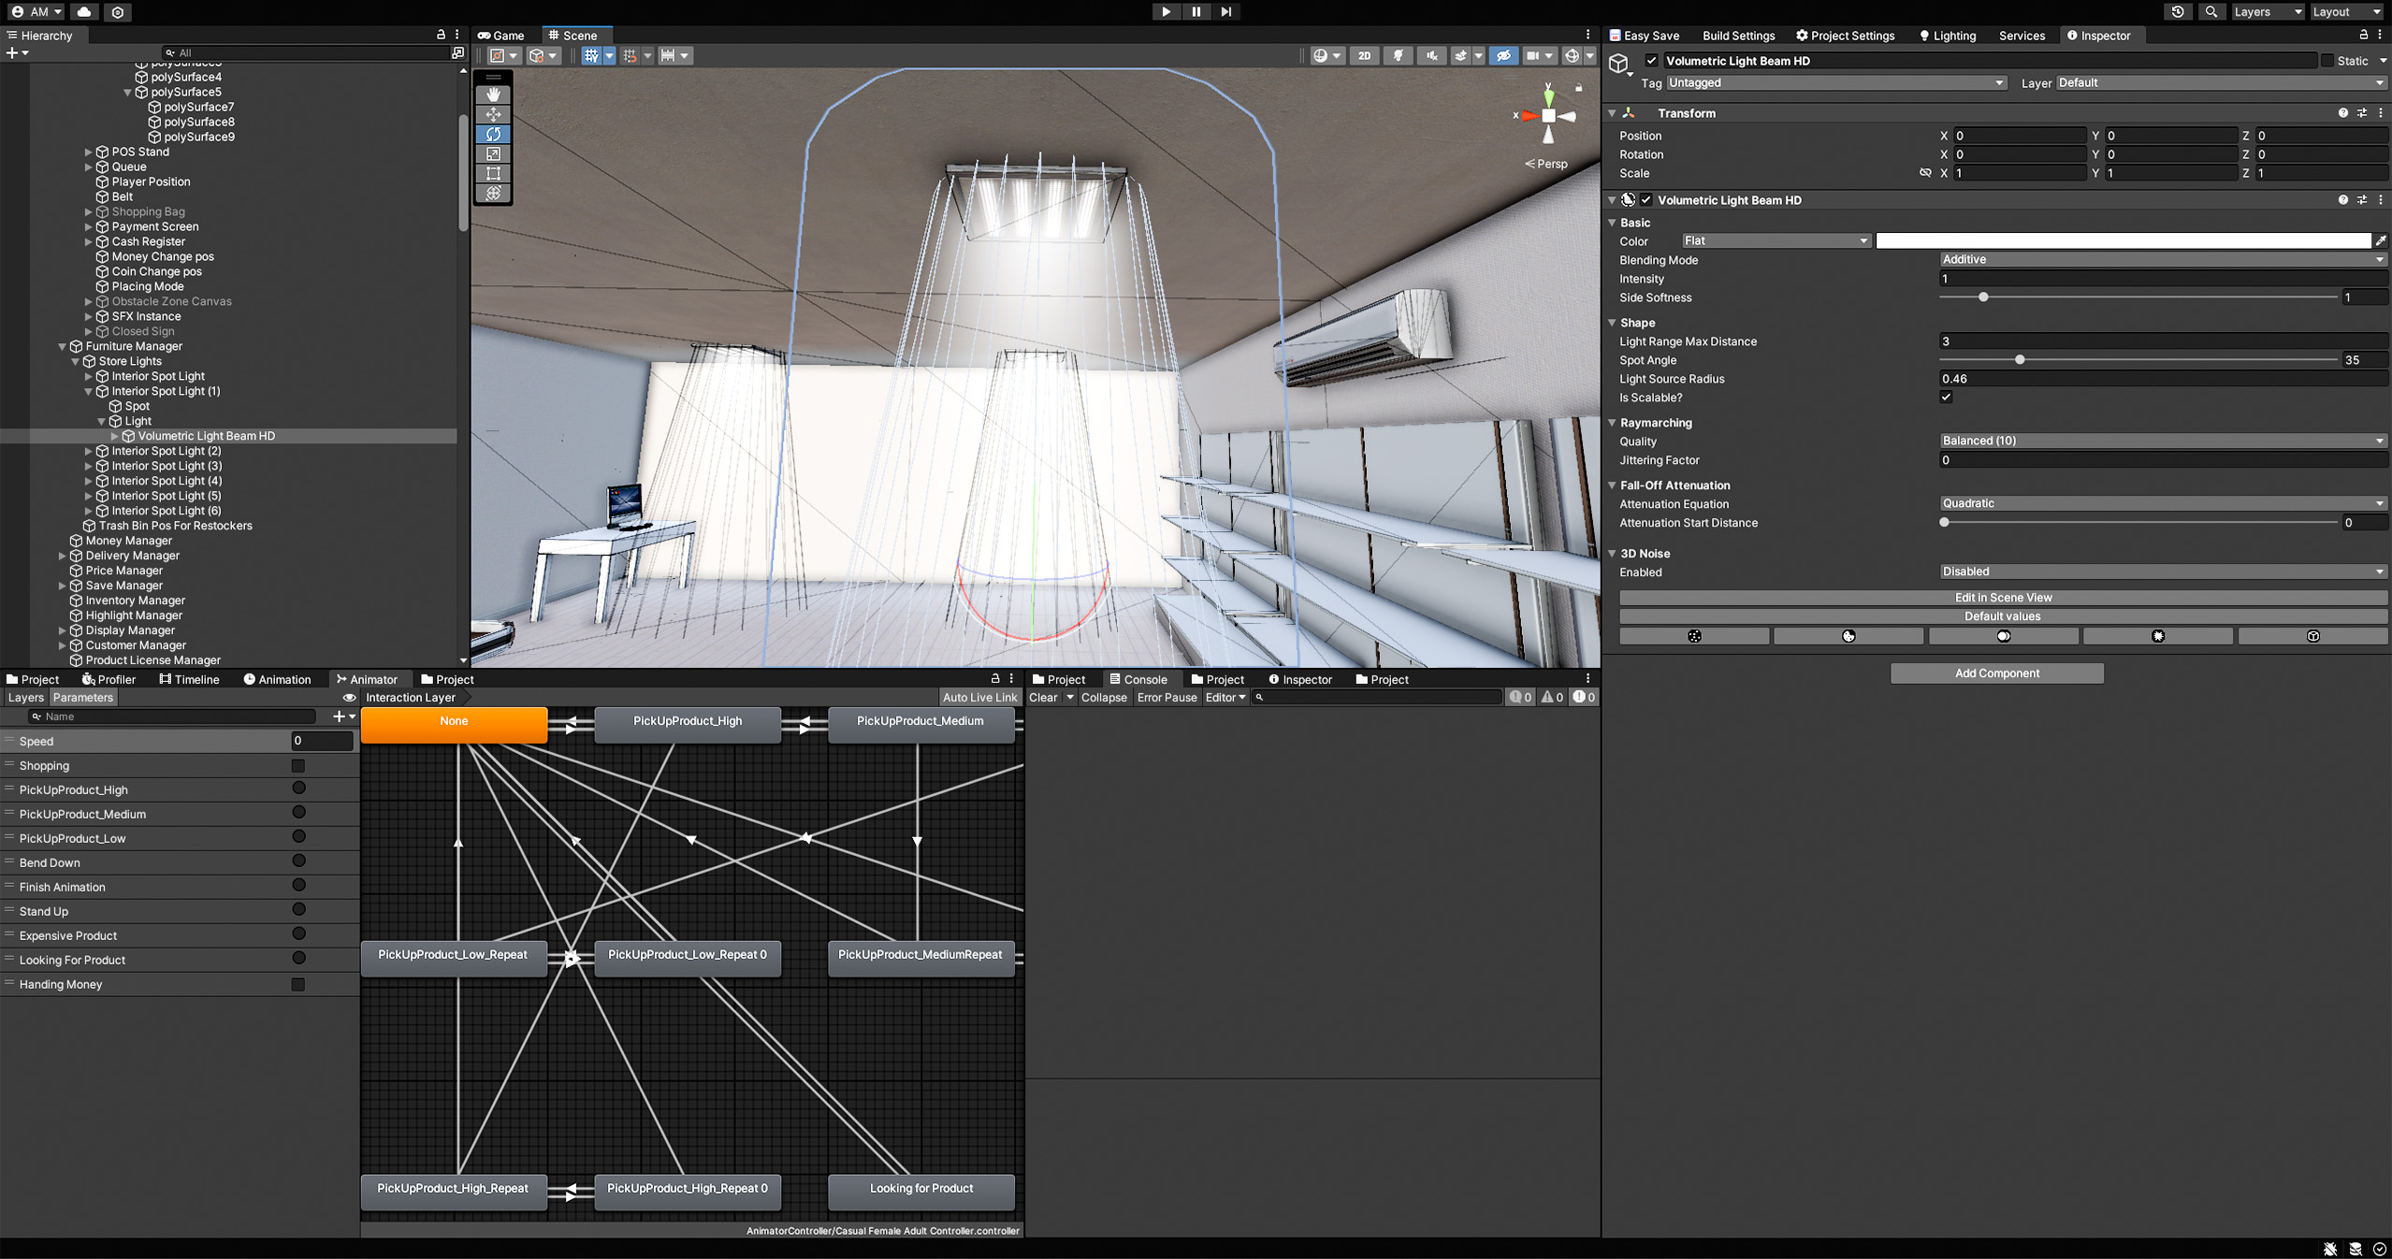
Task: Open the Attenuation Equation Quadratic dropdown
Action: (x=2163, y=503)
